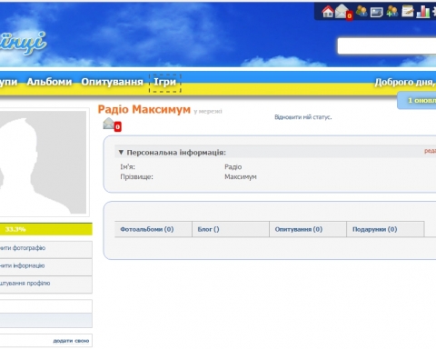Switch to the Блог () tab

click(x=231, y=229)
